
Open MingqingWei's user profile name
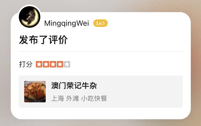67,23
